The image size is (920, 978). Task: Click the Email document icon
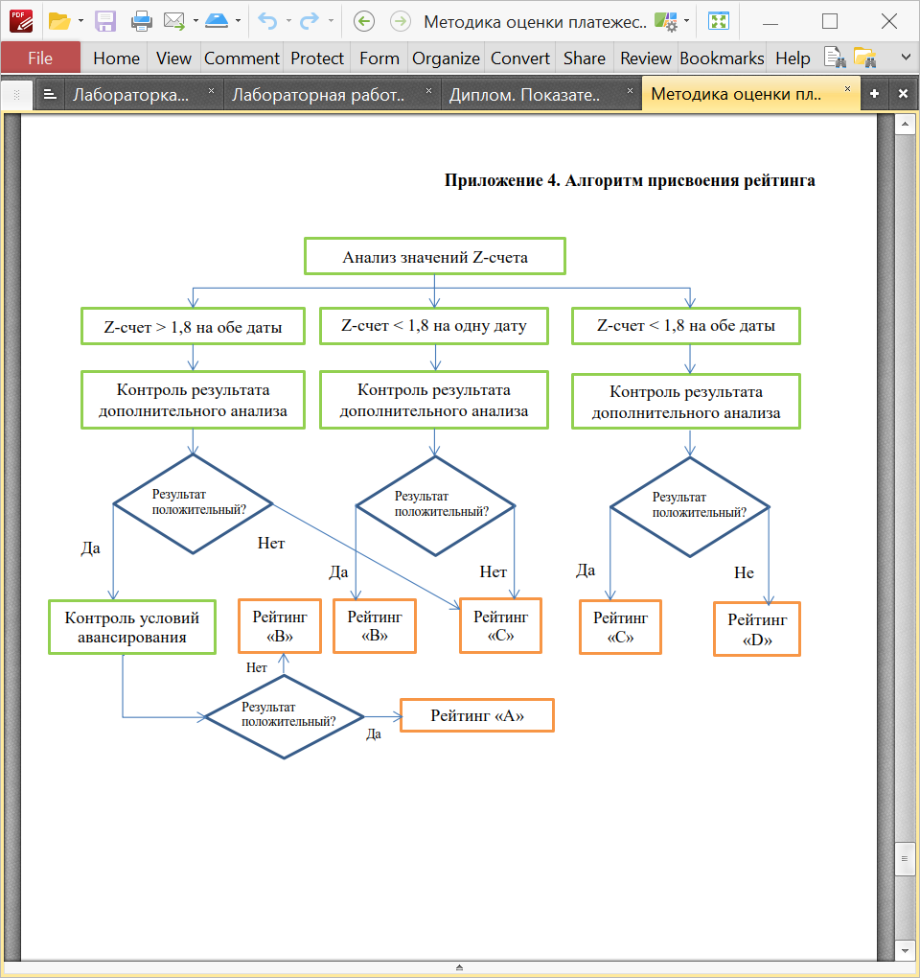click(173, 22)
